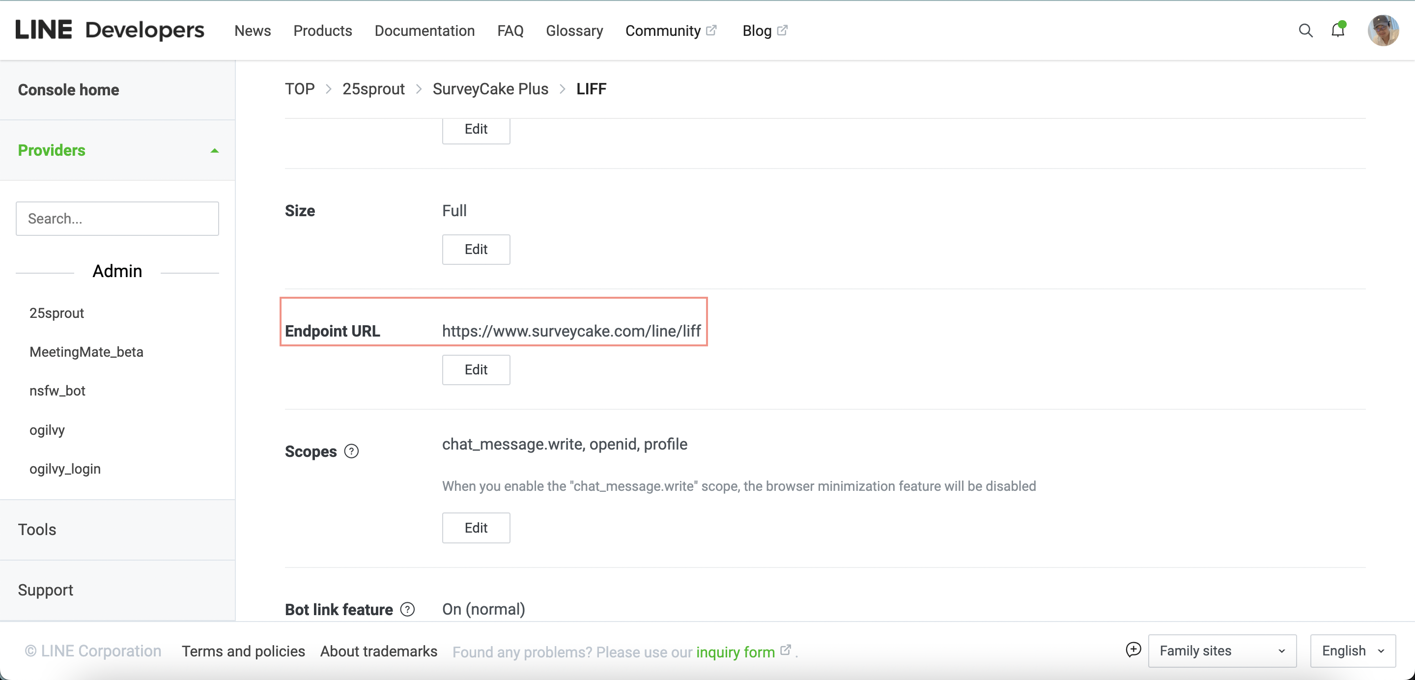Open the News menu item
Screen dimensions: 1415x680
253,31
